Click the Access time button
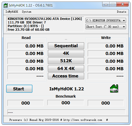 66,76
